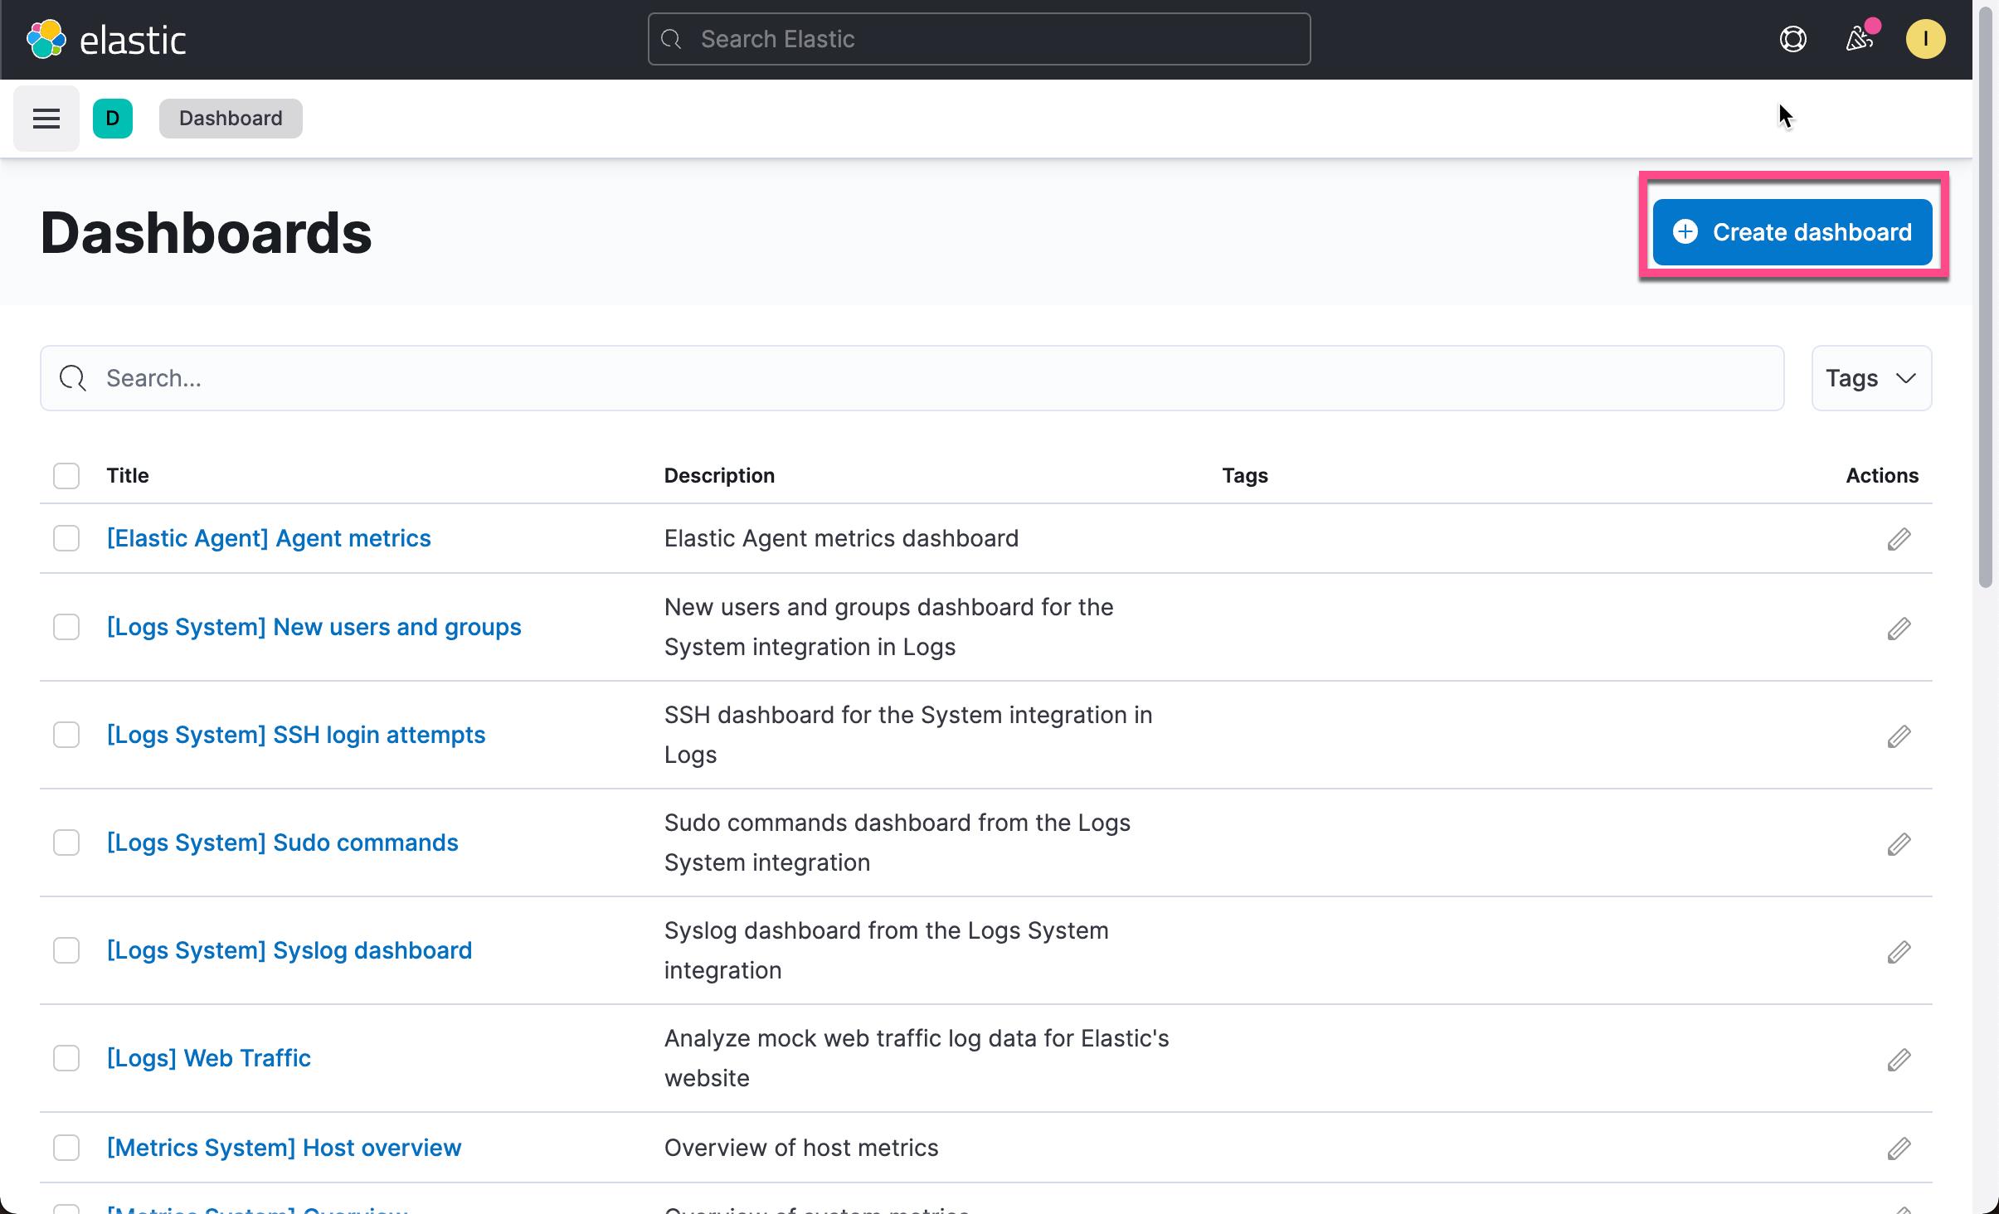Open [Logs System] Sudo commands dashboard
Screen dimensions: 1999x1214
click(282, 843)
